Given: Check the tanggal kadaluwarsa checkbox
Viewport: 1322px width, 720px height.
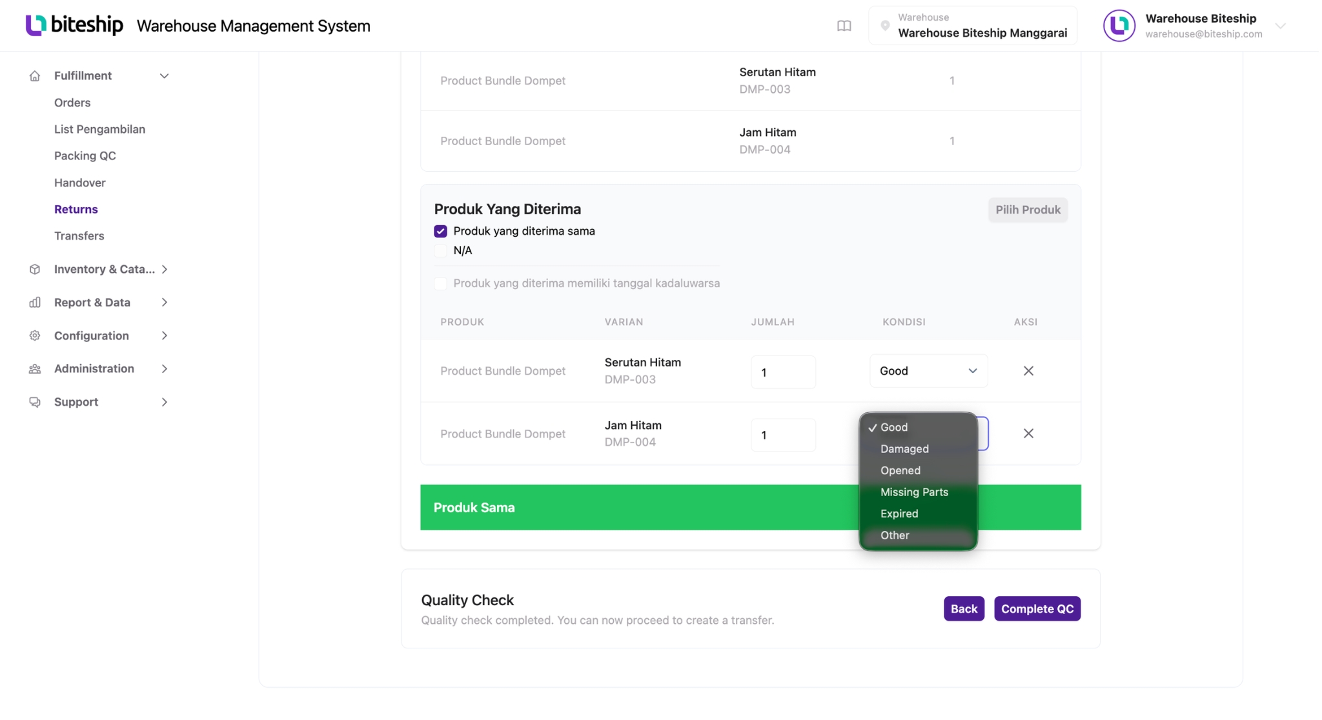Looking at the screenshot, I should pos(440,284).
